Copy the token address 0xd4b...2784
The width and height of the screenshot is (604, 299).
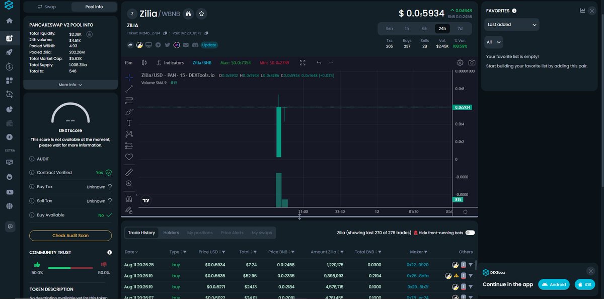164,33
